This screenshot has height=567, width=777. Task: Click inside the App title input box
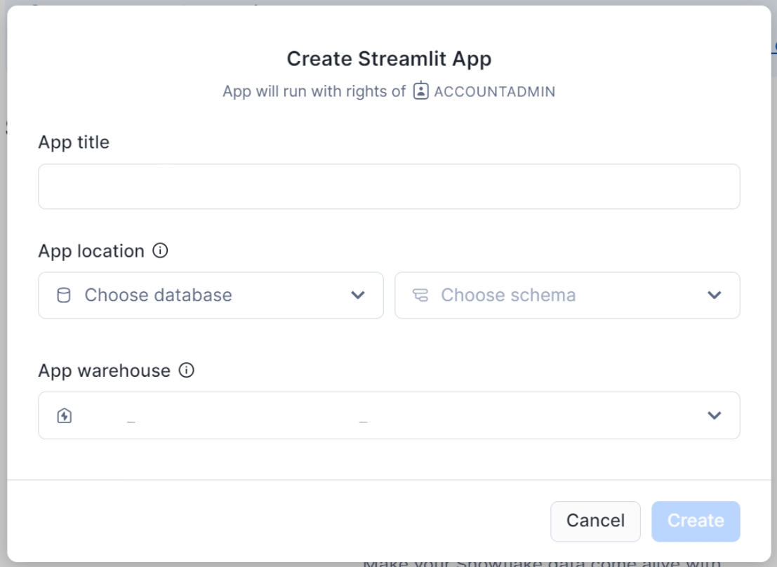pyautogui.click(x=388, y=186)
